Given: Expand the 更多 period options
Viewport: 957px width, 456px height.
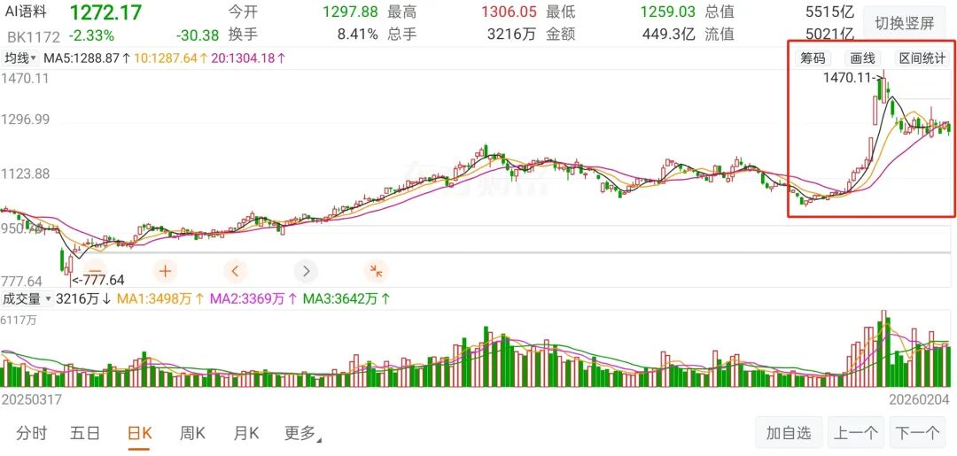Looking at the screenshot, I should [302, 433].
